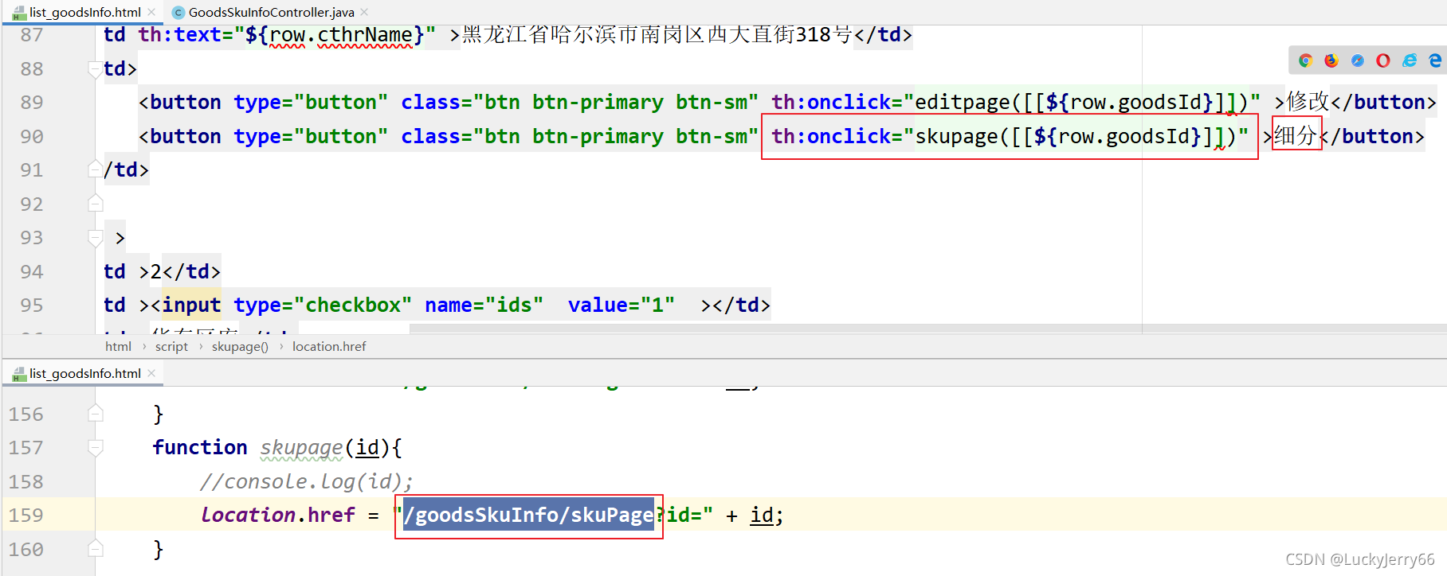Click line number 157 in the gutter
1447x576 pixels.
[x=26, y=448]
